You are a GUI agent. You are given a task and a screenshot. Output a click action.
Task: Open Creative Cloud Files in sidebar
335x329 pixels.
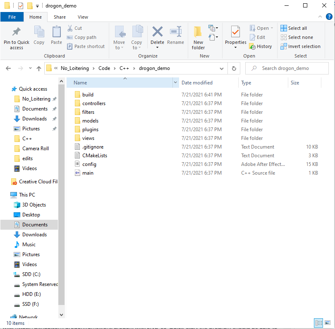[34, 182]
